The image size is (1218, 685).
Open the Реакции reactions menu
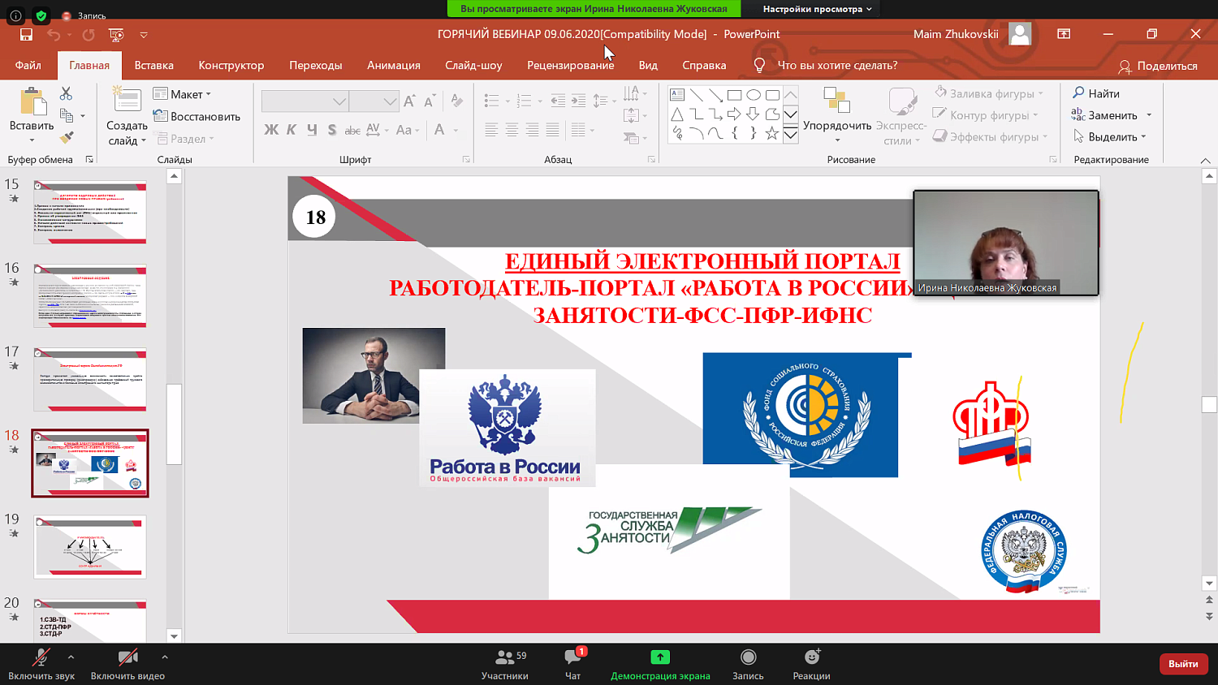pos(811,664)
